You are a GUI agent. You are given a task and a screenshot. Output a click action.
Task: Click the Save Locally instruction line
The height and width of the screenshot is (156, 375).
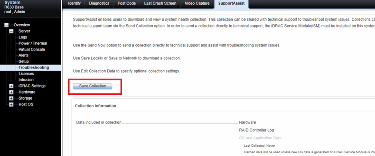click(x=127, y=58)
